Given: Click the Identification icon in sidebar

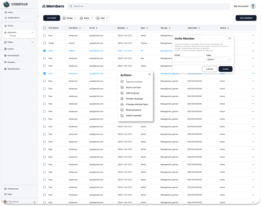Looking at the screenshot, I should pyautogui.click(x=5, y=69).
